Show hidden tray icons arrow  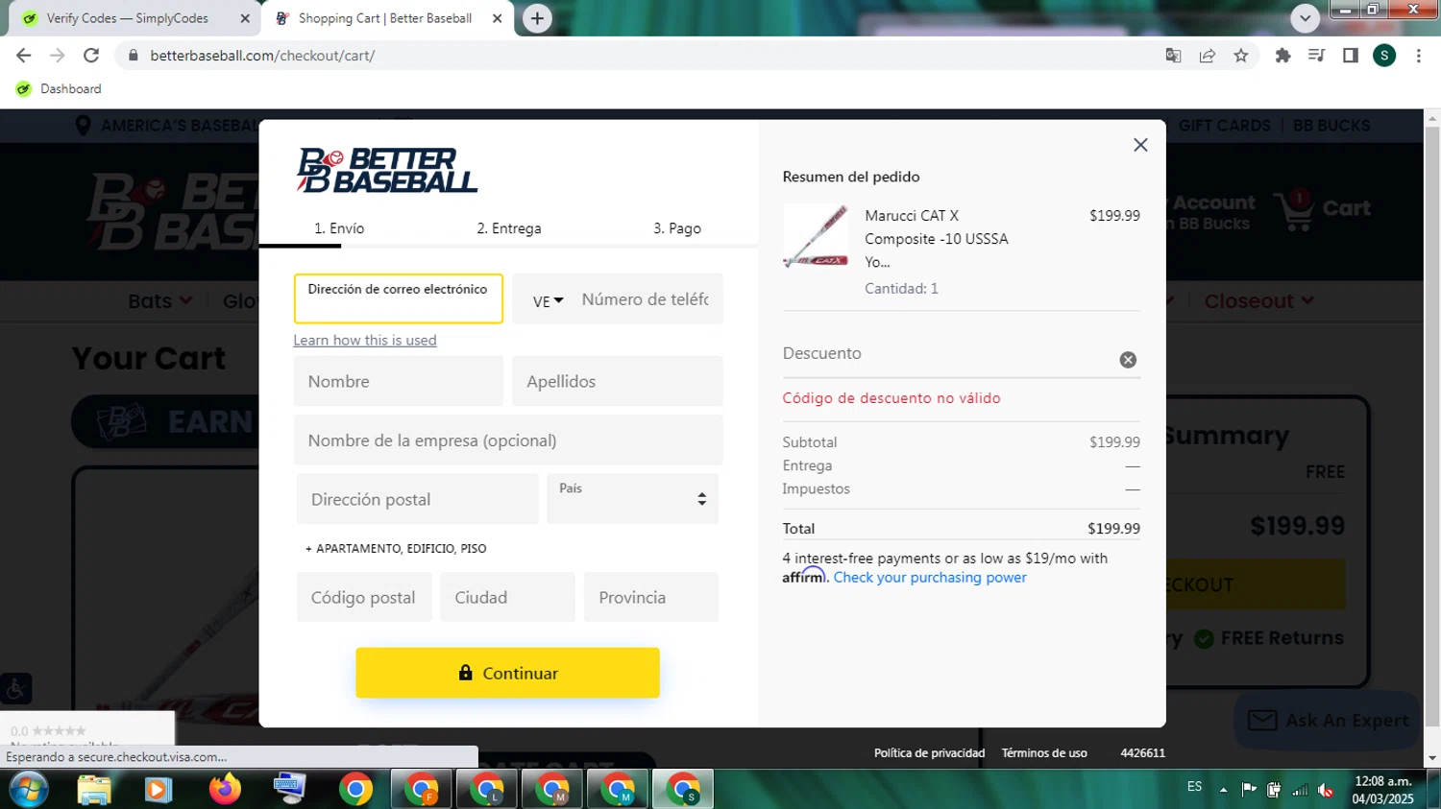[1223, 790]
